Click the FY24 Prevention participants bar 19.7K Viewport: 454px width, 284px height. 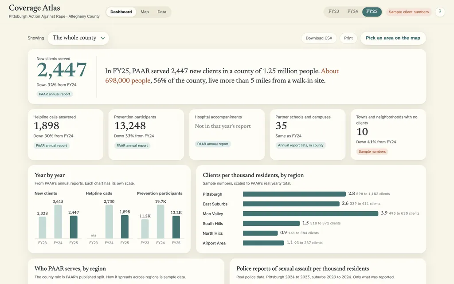point(160,222)
